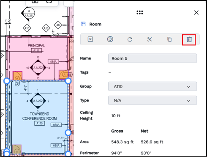Click the Gross perimeter value 94'0"
The image size is (207, 157).
pos(117,153)
